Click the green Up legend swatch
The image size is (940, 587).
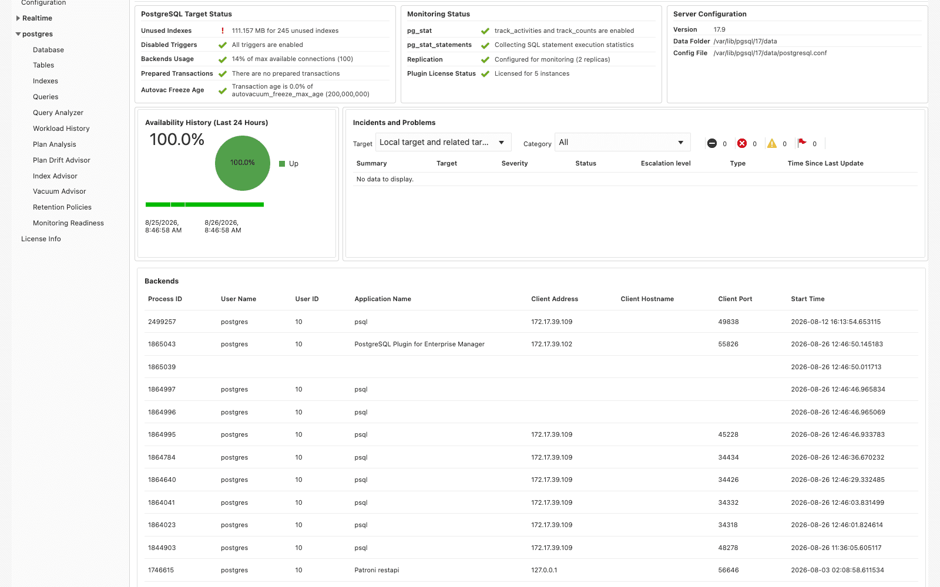pyautogui.click(x=282, y=164)
